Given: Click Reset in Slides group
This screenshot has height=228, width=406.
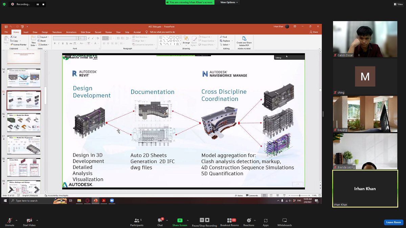Looking at the screenshot, I should (42, 41).
